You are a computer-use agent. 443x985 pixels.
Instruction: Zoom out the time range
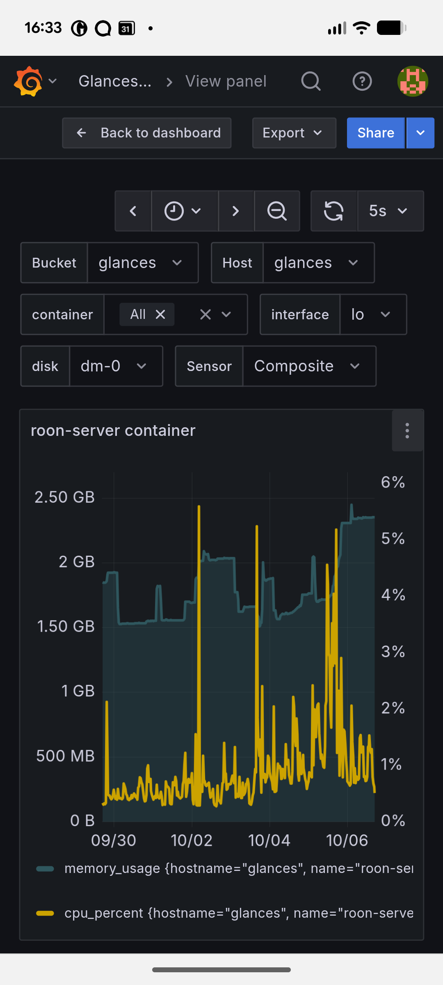tap(277, 211)
